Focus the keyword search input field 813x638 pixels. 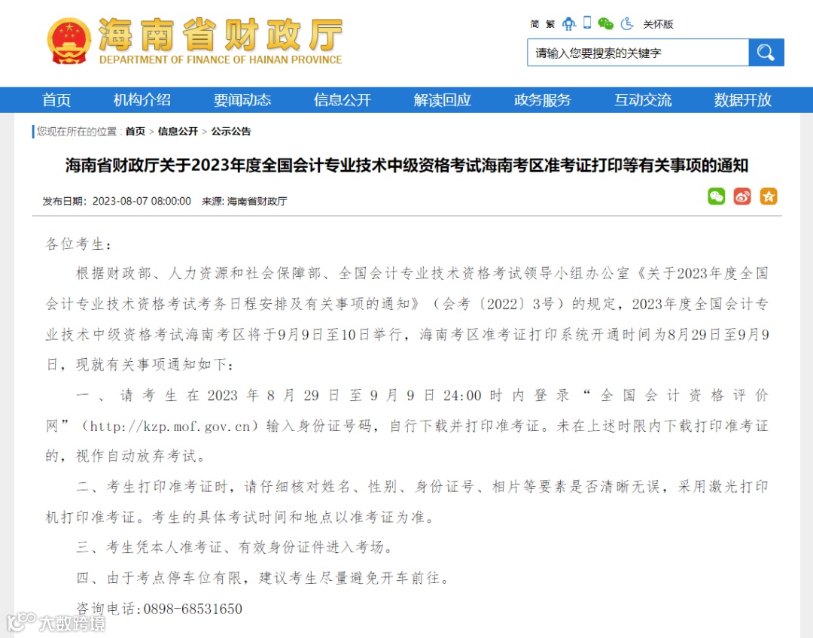pos(638,53)
